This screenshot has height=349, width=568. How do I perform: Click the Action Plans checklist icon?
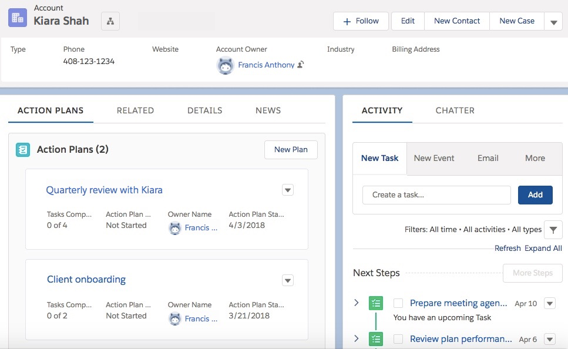tap(23, 150)
